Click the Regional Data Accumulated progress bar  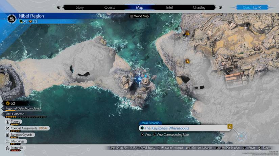(23, 109)
